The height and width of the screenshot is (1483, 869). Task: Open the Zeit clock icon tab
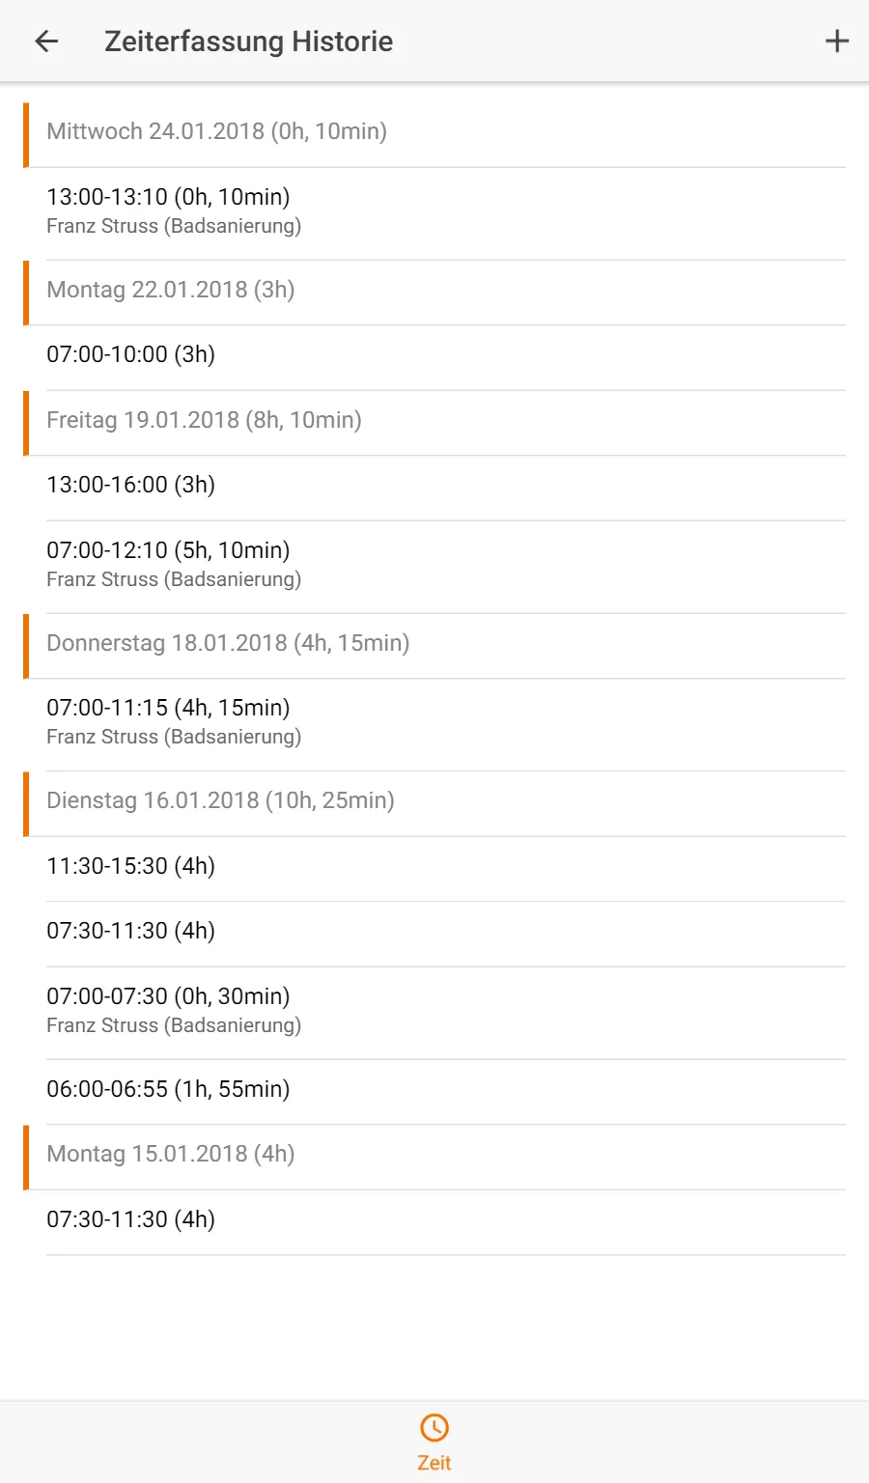(x=434, y=1427)
